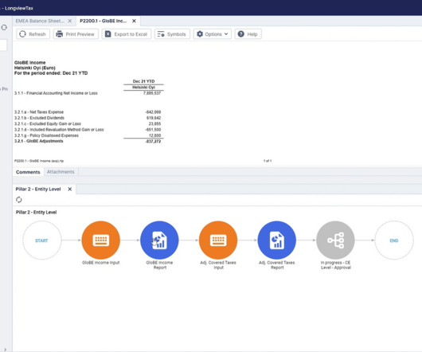
Task: Close the EMEA Balance Sheet tab
Action: pos(70,21)
